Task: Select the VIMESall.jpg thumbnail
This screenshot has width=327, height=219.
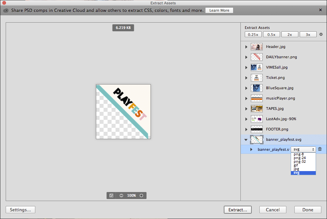Action: (257, 67)
